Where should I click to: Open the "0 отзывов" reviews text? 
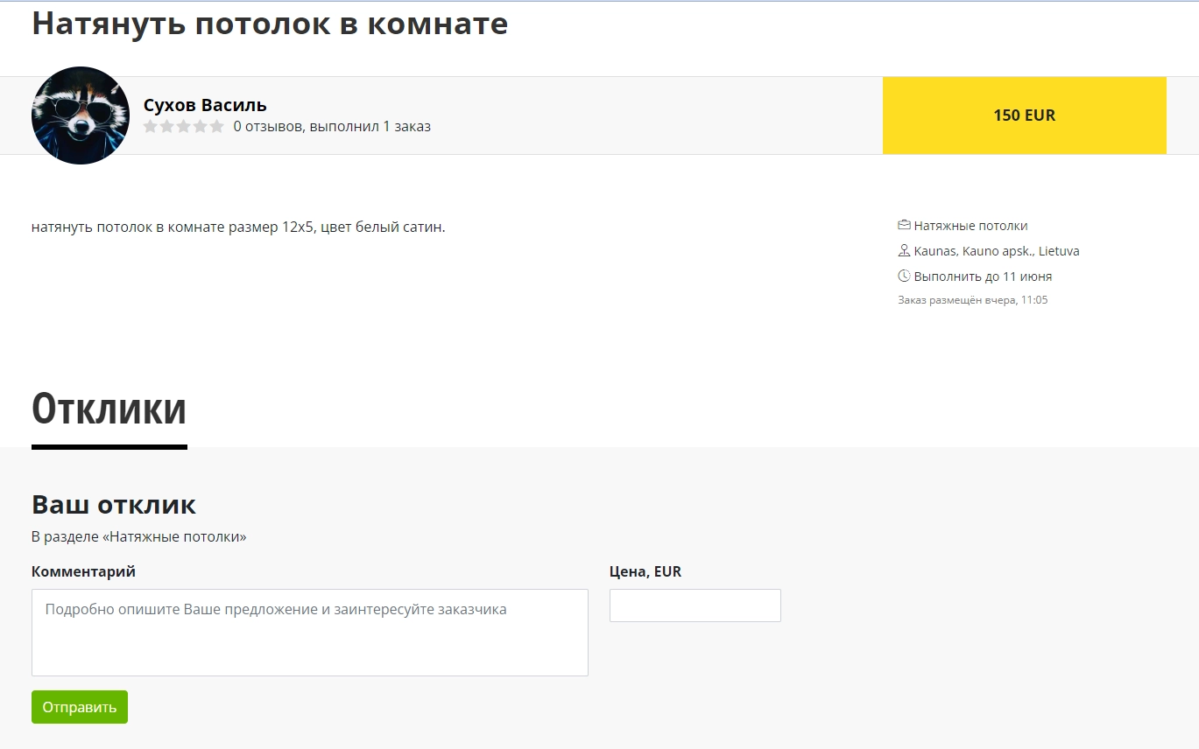tap(268, 127)
